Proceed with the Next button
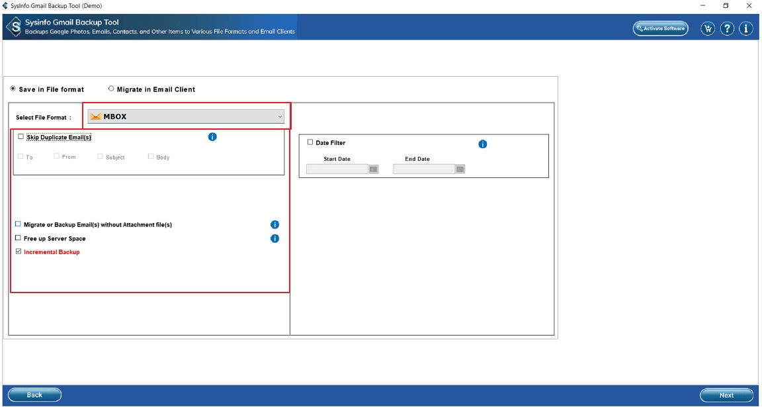 (726, 395)
